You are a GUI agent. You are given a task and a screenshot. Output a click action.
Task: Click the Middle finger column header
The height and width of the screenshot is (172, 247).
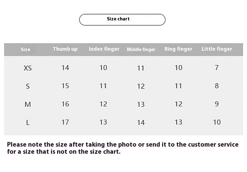click(x=141, y=49)
